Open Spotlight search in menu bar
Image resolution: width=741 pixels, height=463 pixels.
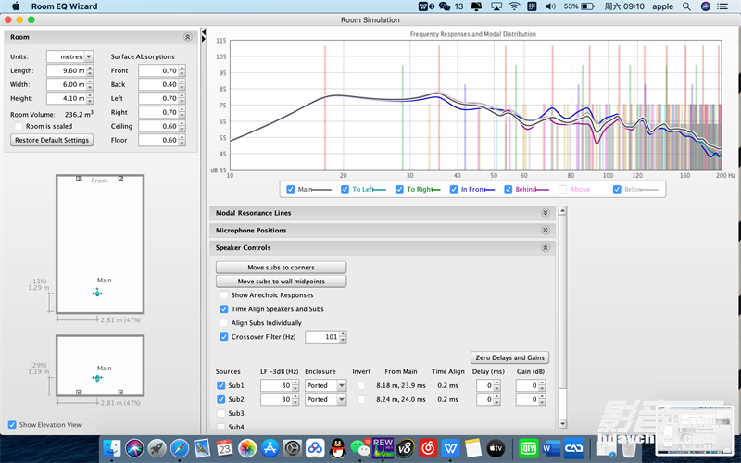686,6
